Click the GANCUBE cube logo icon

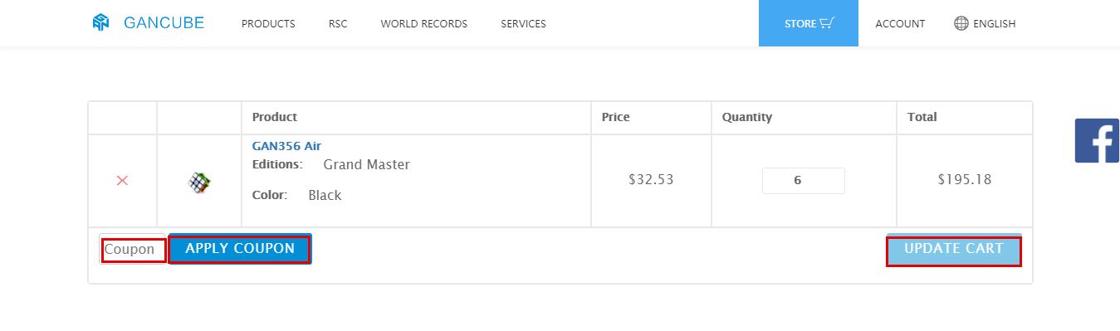pyautogui.click(x=101, y=23)
